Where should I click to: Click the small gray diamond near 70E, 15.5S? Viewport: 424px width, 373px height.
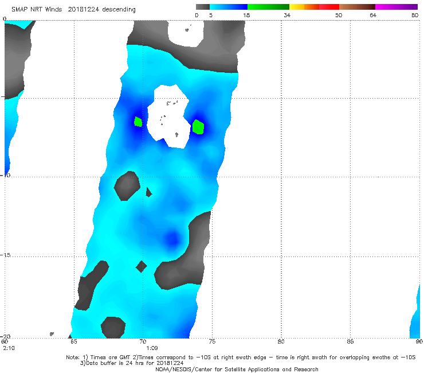[141, 266]
